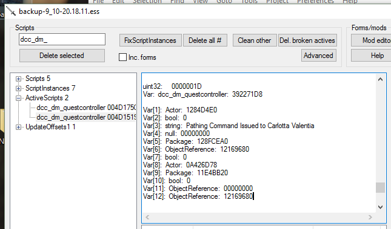
Task: Expand the ScriptInstances 7 tree node
Action: coord(18,88)
